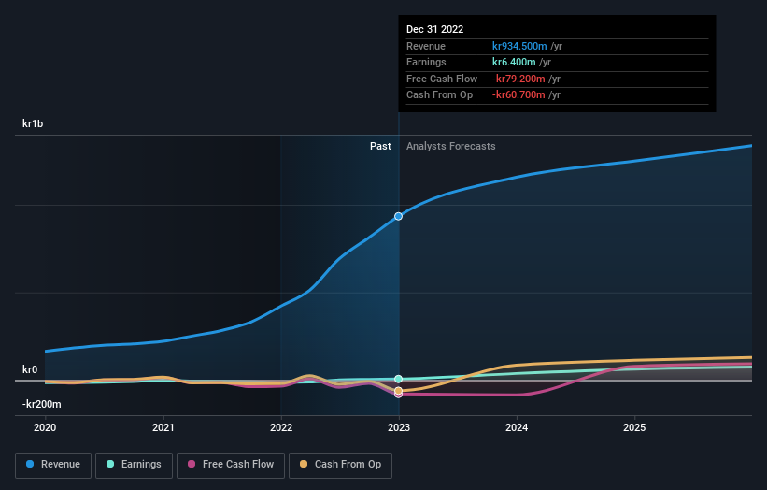Click the Earnings row label in tooltip
Screen dimensions: 767x490
click(426, 62)
